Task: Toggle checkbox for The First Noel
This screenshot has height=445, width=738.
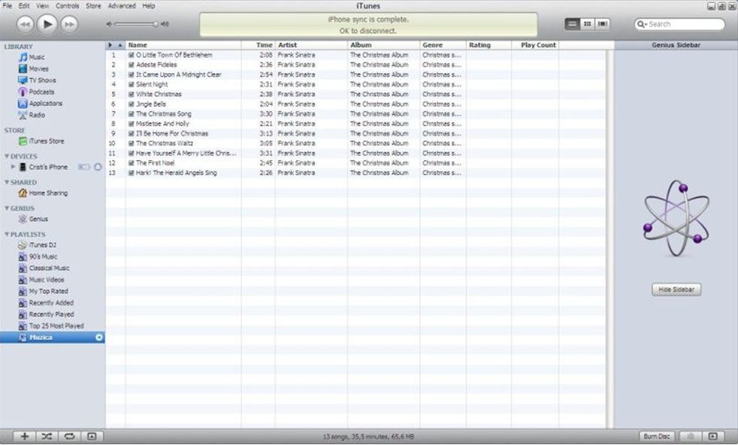Action: pos(132,163)
